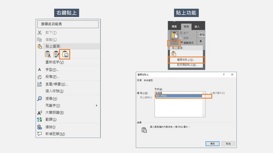
Task: Choose the Paste as Picture icon
Action: pos(65,54)
